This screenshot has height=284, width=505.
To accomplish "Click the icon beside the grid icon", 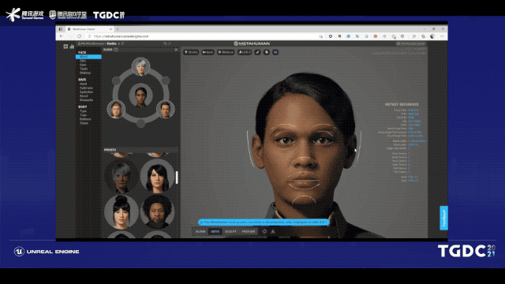I will point(72,47).
